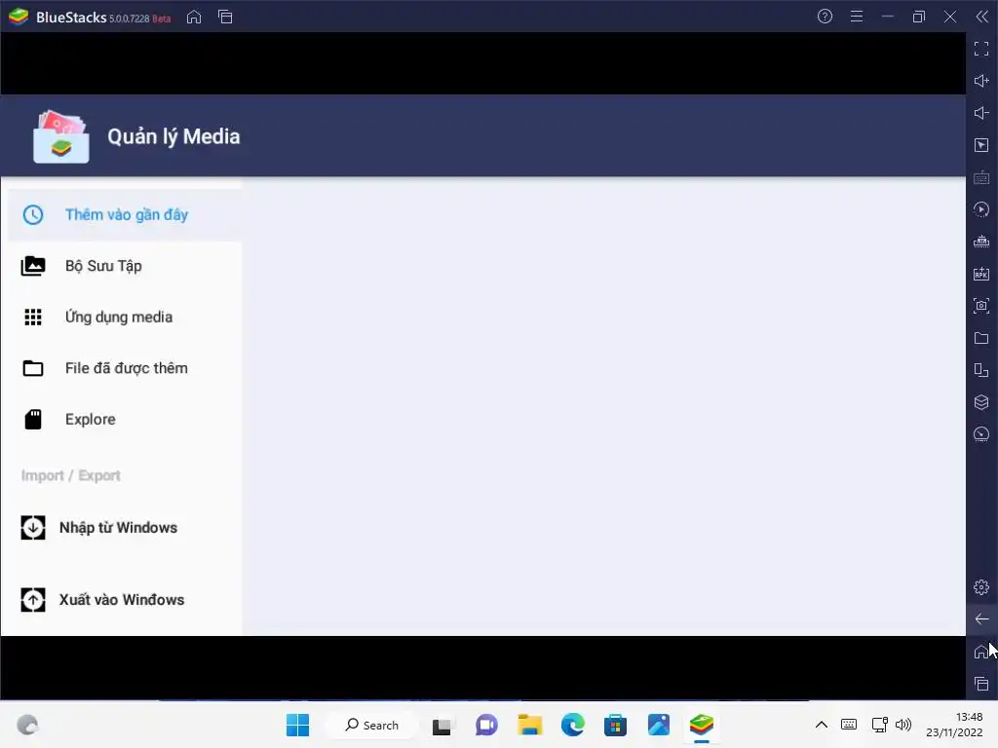This screenshot has width=998, height=748.
Task: Open the BlueStacks help question mark icon
Action: point(825,17)
